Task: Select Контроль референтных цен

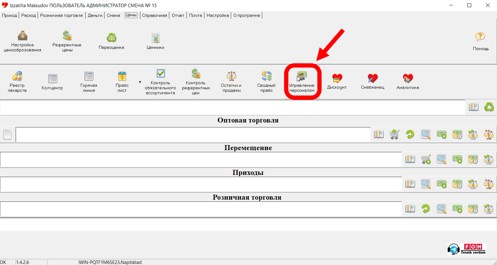Action: click(x=196, y=80)
